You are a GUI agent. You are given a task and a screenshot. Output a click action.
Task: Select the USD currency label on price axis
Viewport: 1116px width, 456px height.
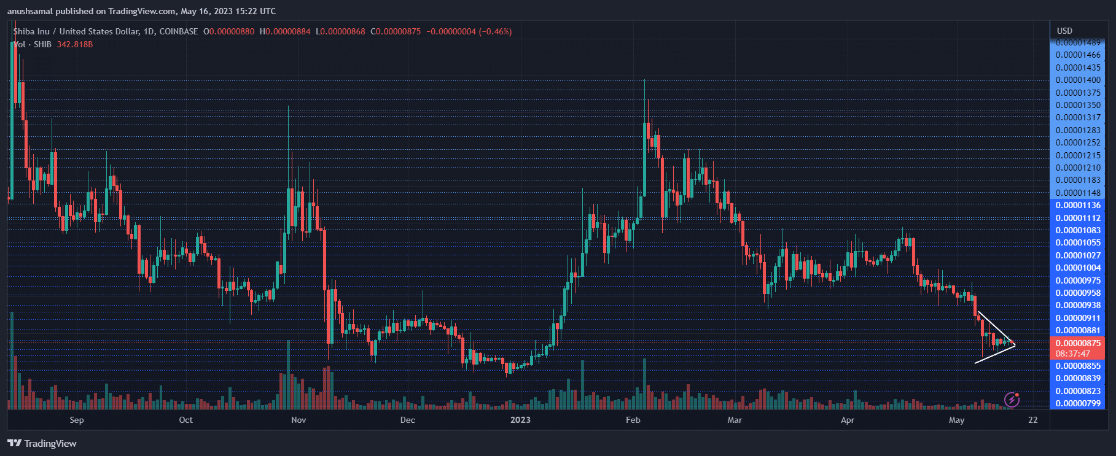[1064, 31]
